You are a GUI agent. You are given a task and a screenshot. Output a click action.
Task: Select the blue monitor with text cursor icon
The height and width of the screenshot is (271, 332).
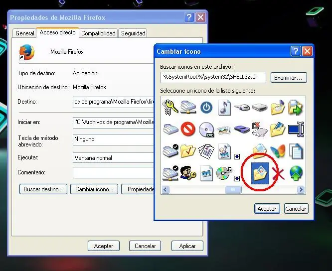click(x=296, y=129)
